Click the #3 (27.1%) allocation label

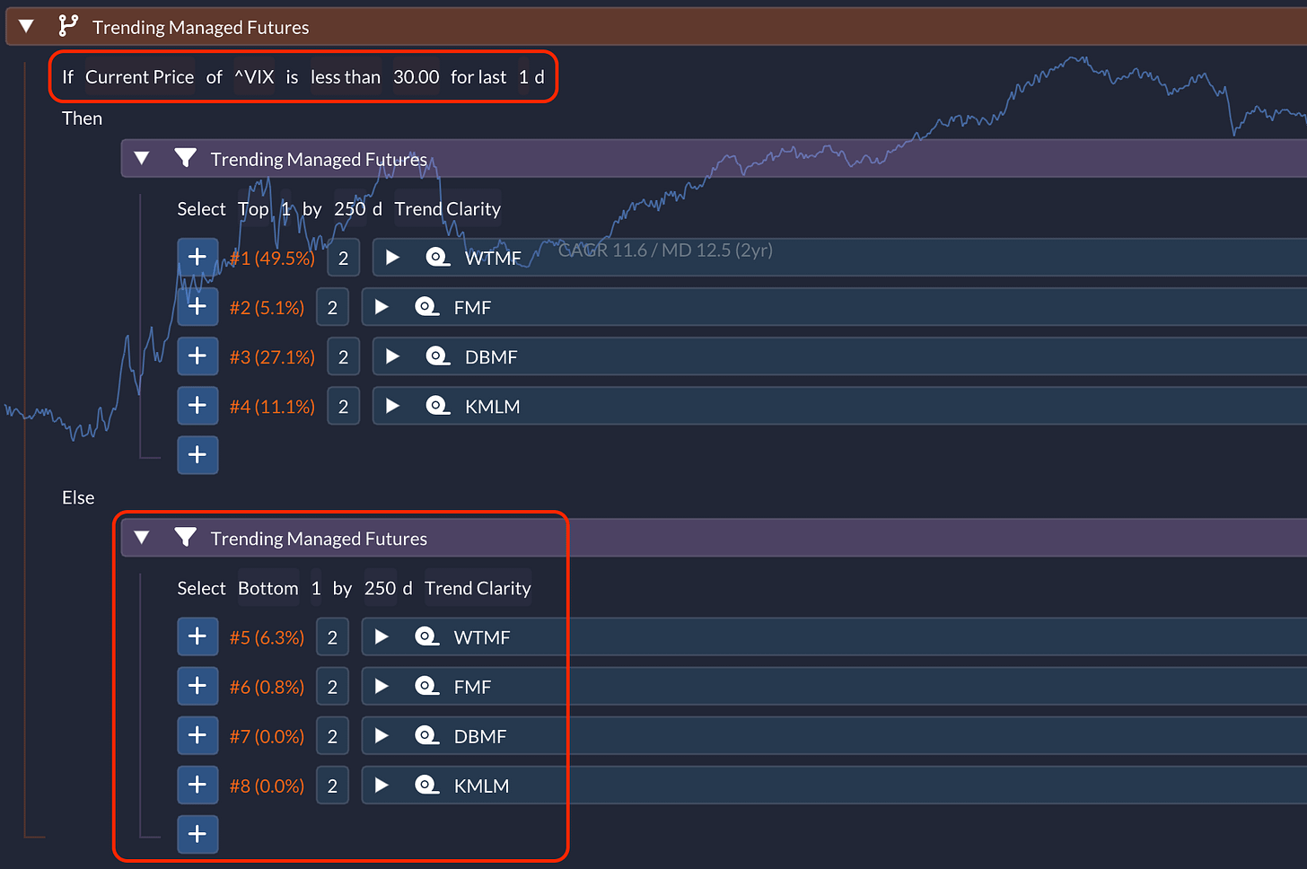point(272,357)
